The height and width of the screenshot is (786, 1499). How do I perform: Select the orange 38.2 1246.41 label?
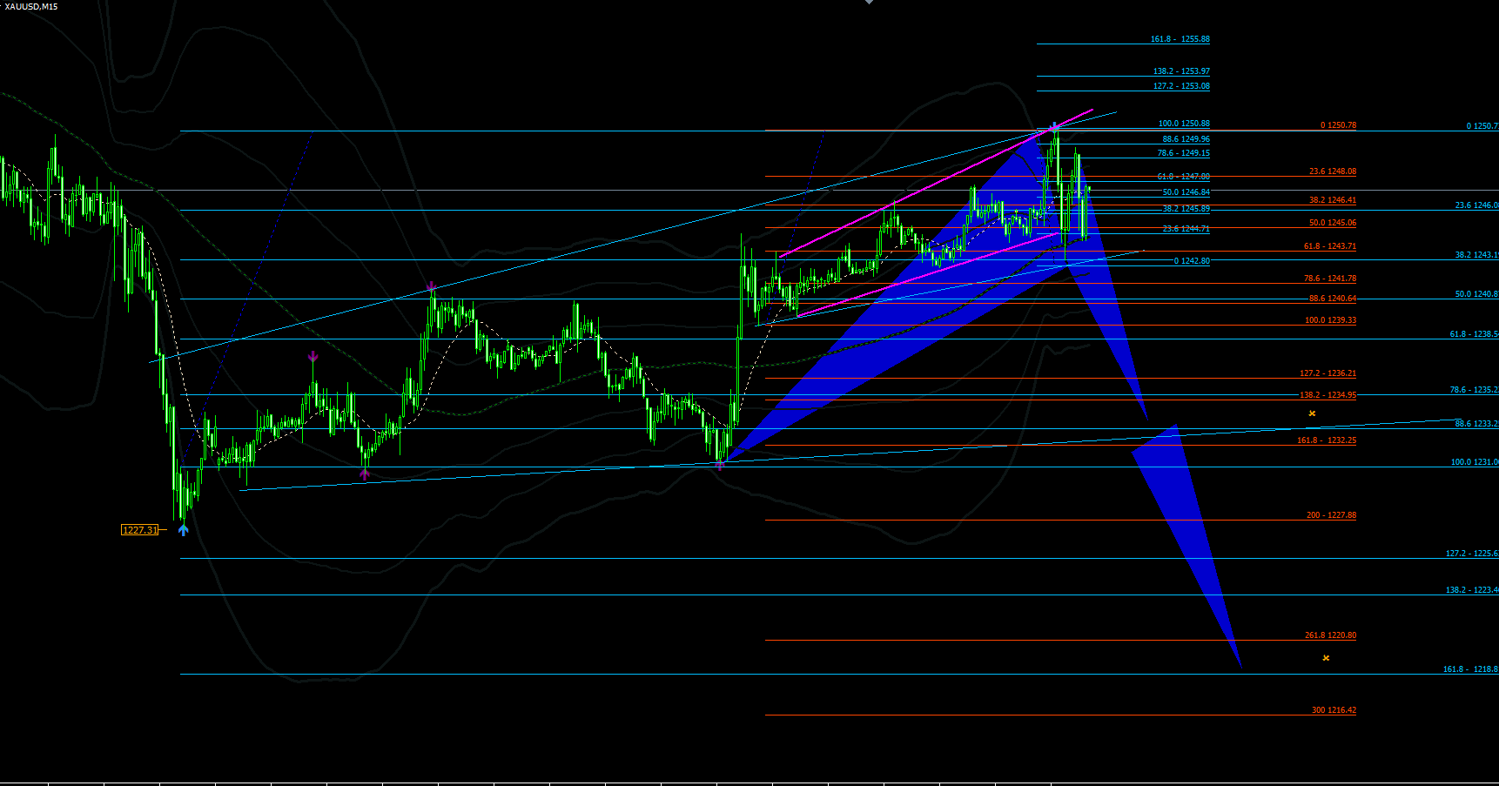click(1333, 200)
